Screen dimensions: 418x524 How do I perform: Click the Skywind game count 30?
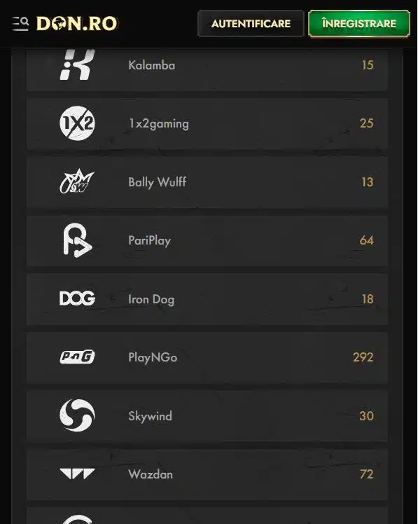(367, 416)
